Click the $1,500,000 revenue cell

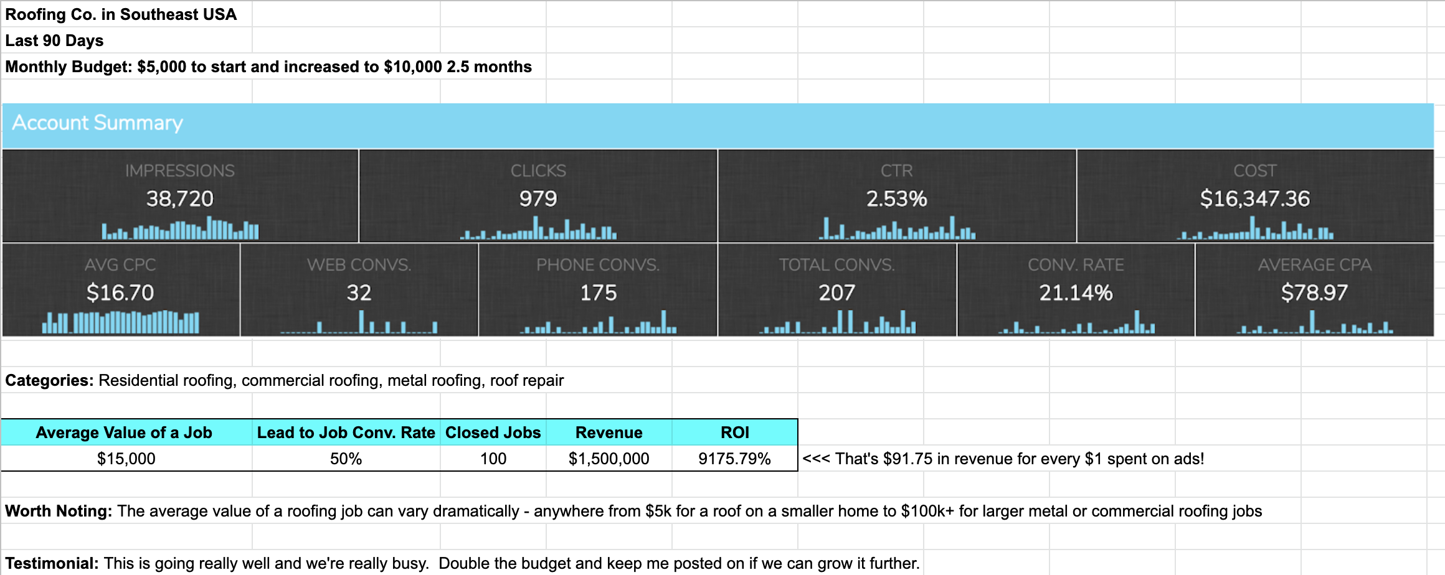[x=609, y=459]
